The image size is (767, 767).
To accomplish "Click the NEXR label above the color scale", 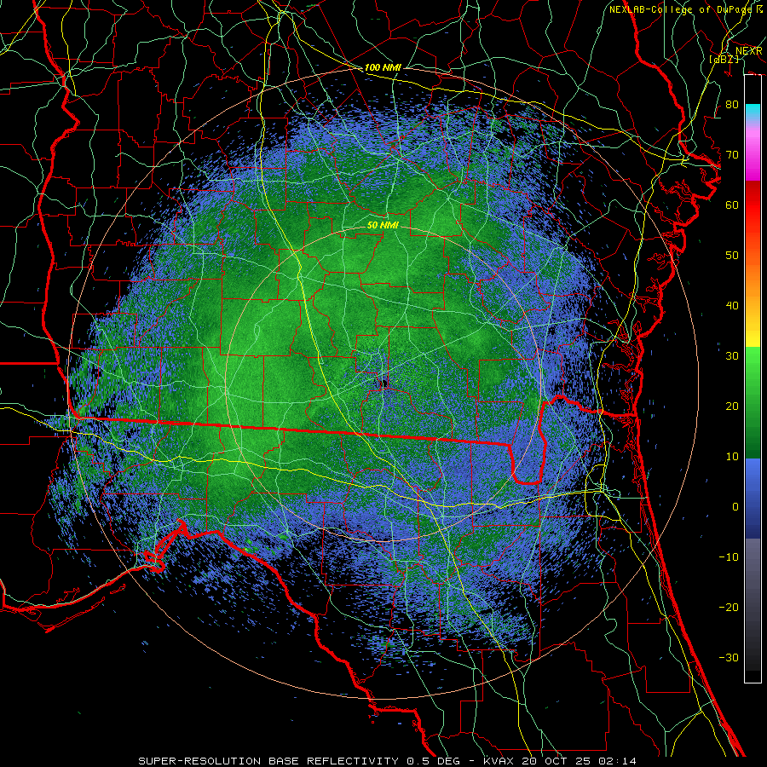I will pos(748,50).
